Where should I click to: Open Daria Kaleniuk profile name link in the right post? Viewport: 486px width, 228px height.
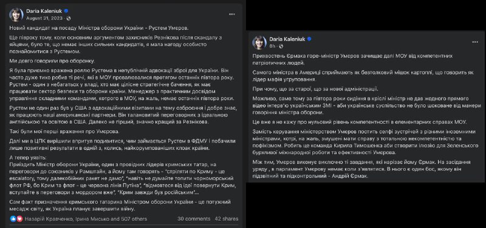(x=287, y=39)
